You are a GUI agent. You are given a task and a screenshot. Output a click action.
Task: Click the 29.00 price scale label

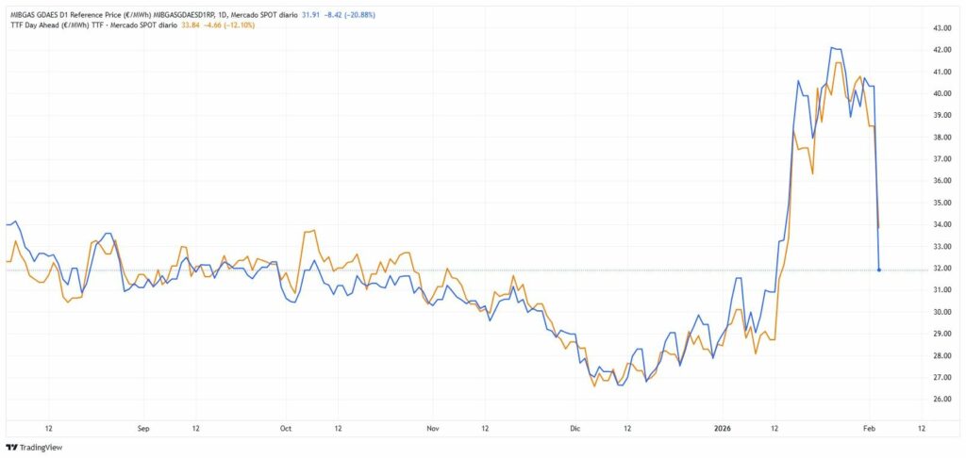[x=941, y=334]
